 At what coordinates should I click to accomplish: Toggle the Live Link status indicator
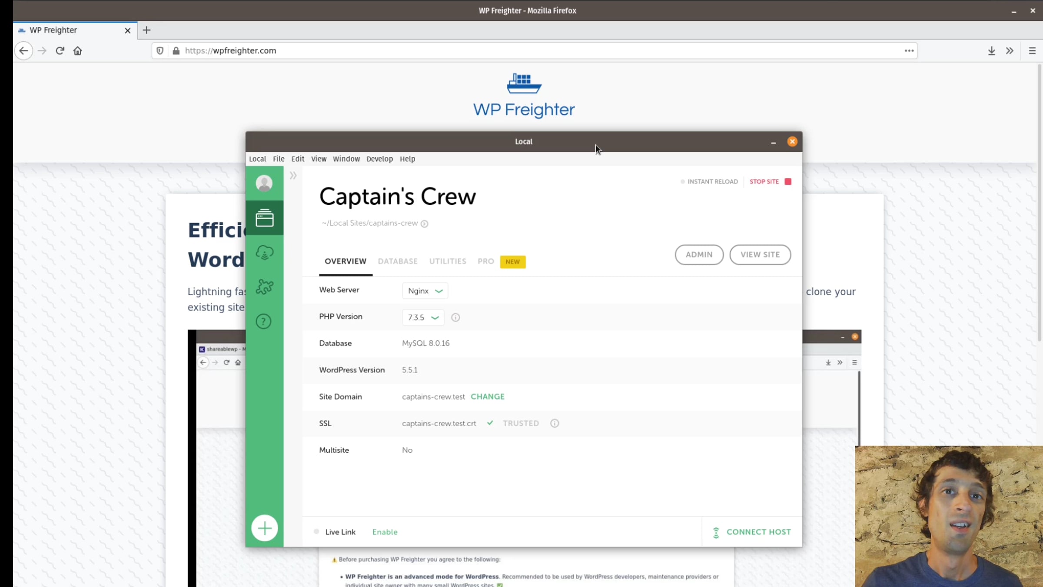[x=316, y=531]
